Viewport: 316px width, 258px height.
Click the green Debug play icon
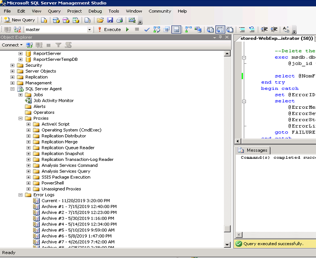(x=127, y=30)
